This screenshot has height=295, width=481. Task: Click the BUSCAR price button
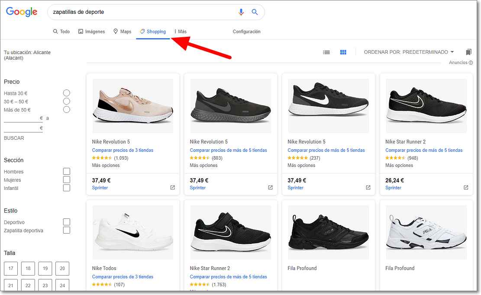click(x=14, y=138)
